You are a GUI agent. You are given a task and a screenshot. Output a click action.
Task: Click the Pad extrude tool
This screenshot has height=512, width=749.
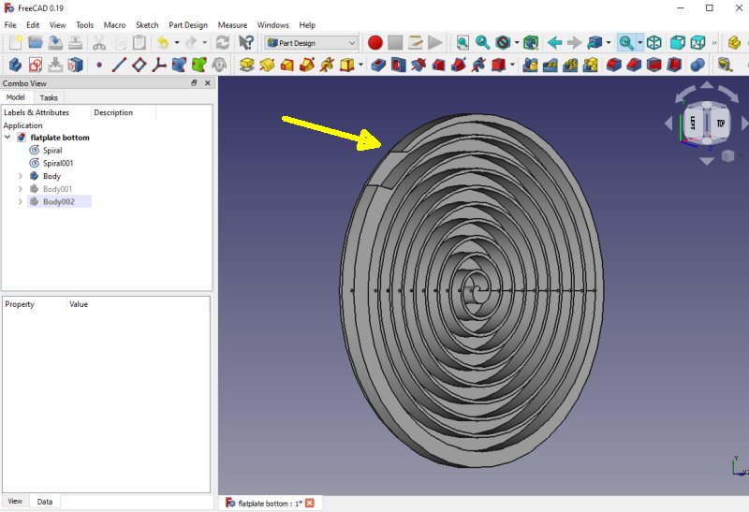click(x=246, y=65)
